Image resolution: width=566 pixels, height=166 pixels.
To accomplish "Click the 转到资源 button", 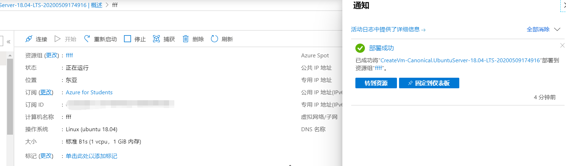I will 376,83.
